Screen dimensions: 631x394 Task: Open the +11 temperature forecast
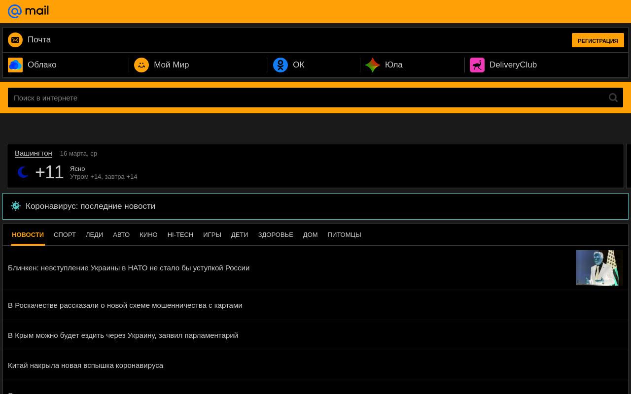(x=49, y=172)
